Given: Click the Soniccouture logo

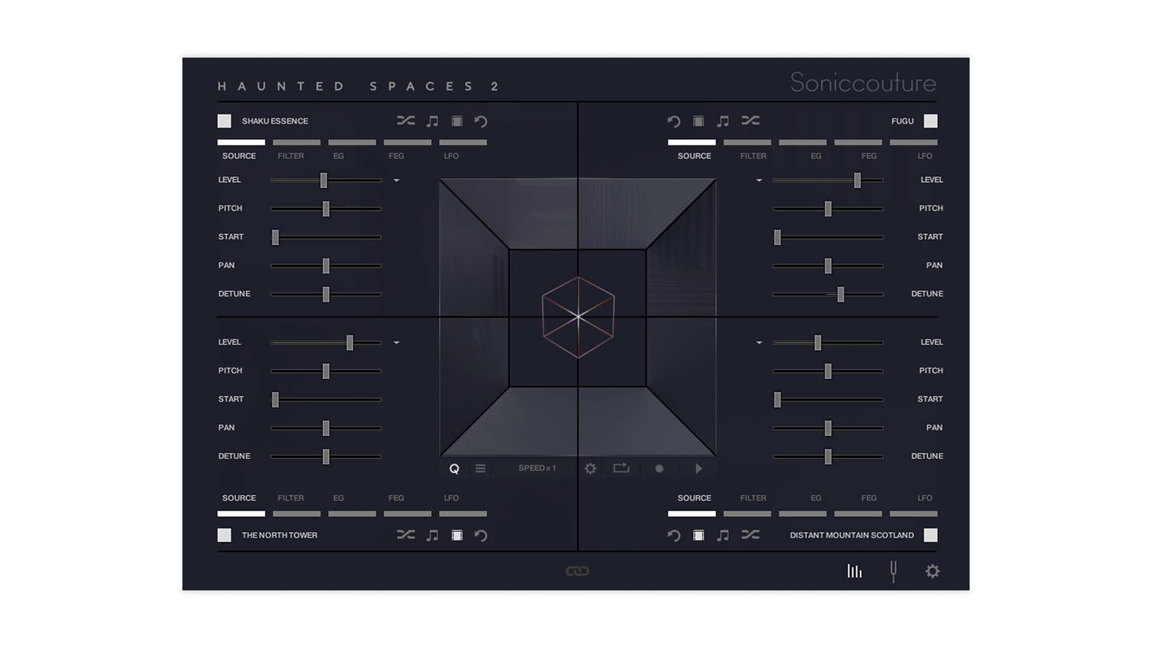Looking at the screenshot, I should [x=863, y=83].
